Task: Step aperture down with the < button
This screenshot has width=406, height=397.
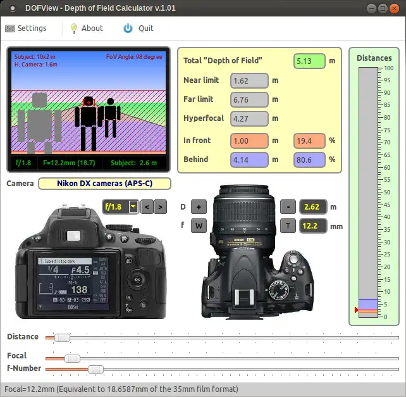Action: [x=147, y=207]
